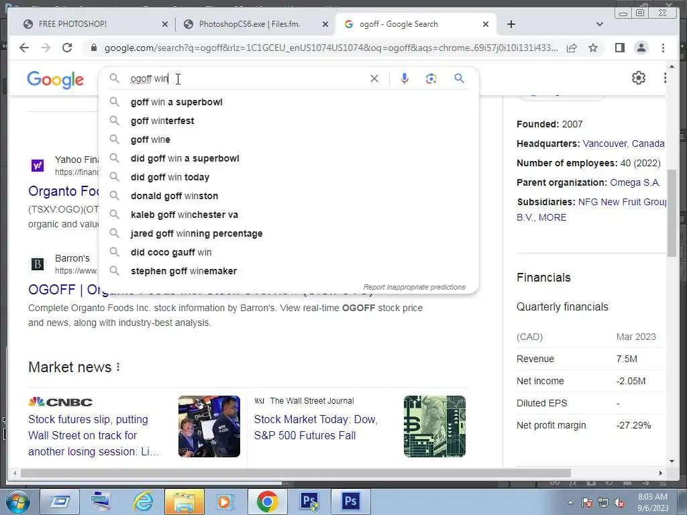Screen dimensions: 687x515
Task: Open the Organto Foods Yahoo Finance result
Action: (64, 191)
